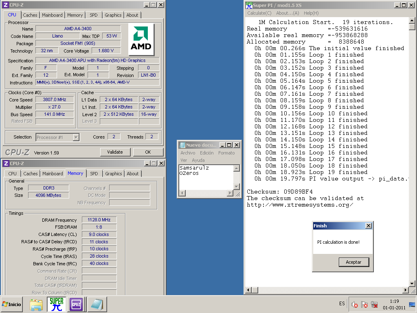Click Notepad horizontal scroll right arrow

230,193
